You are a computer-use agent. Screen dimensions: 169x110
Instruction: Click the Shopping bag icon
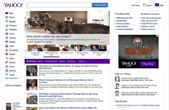pos(7,50)
